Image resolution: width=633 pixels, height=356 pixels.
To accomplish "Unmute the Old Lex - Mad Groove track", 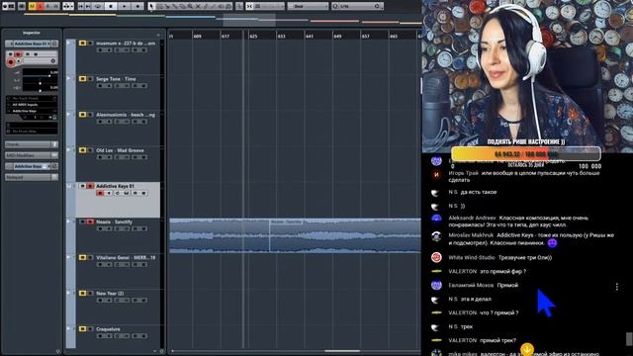I will coord(82,150).
